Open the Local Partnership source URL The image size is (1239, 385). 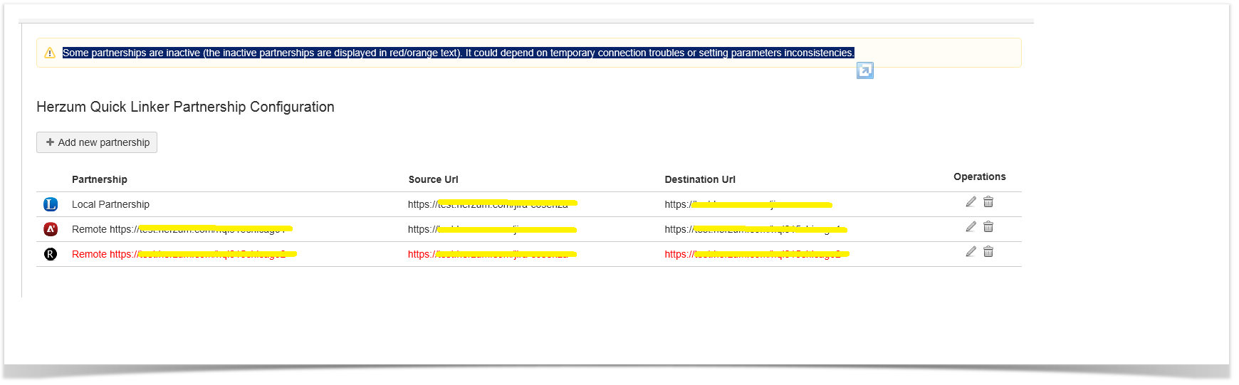(491, 204)
